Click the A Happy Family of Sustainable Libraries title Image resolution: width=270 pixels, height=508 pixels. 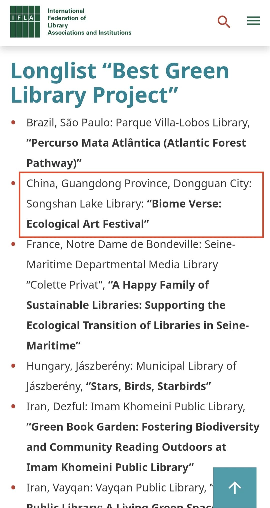click(137, 315)
